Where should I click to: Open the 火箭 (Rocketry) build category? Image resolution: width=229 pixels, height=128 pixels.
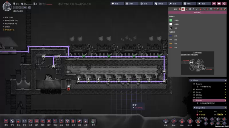point(86,122)
